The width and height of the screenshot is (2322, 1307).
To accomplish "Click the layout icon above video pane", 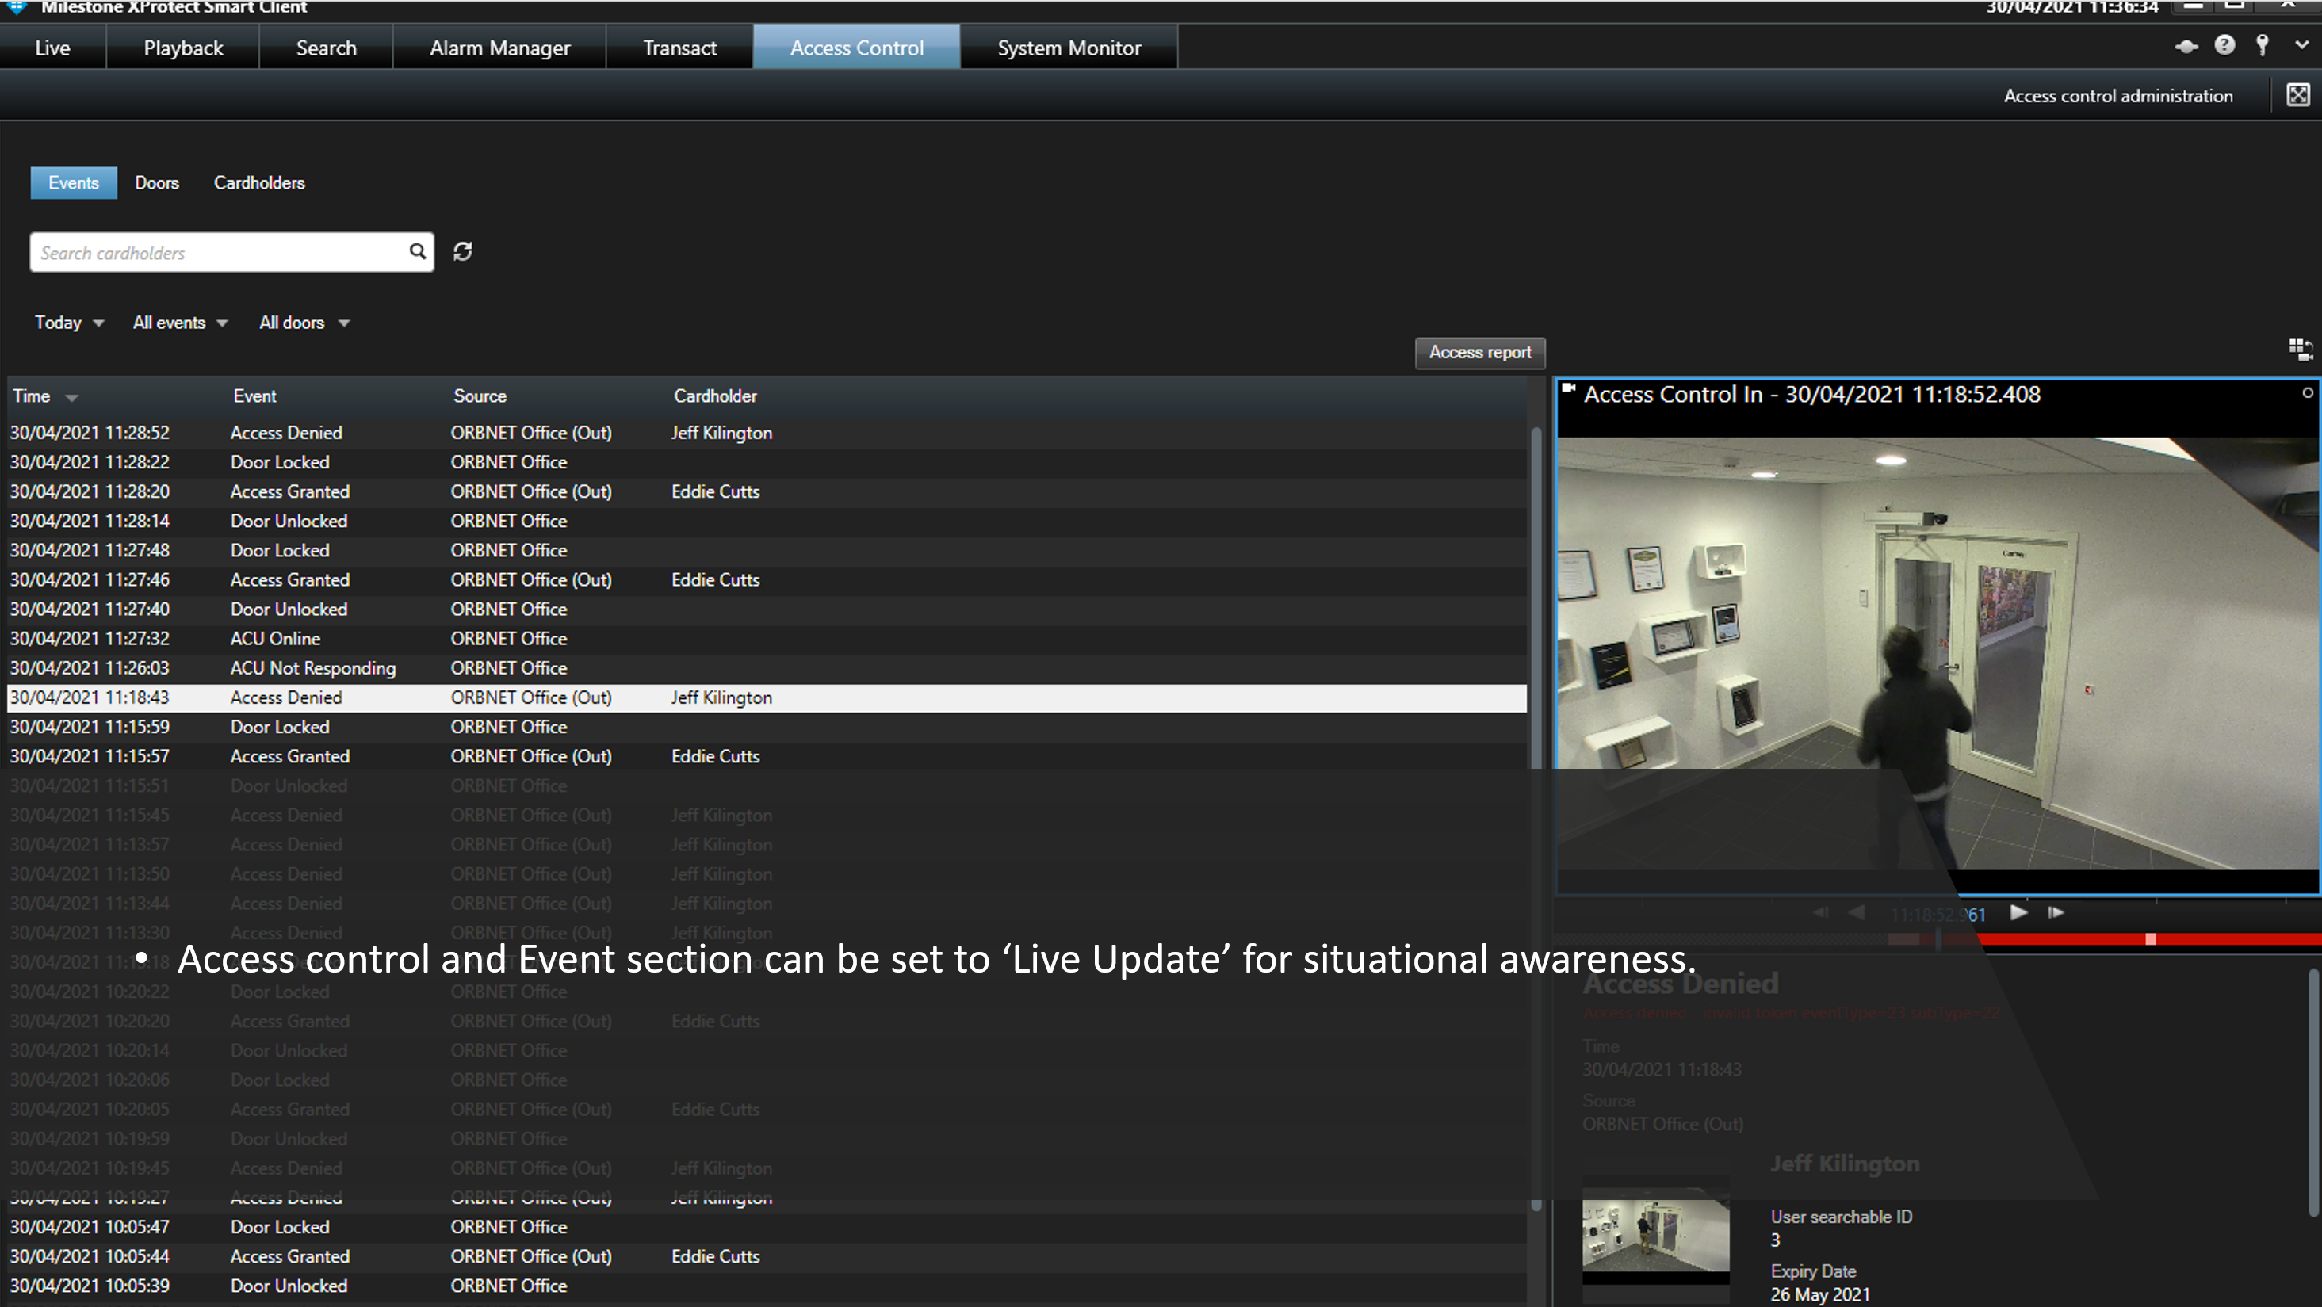I will click(x=2301, y=349).
